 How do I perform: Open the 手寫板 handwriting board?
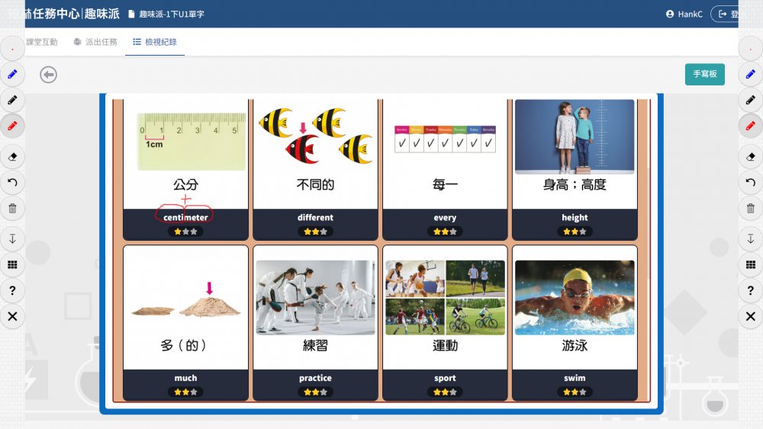click(x=704, y=75)
